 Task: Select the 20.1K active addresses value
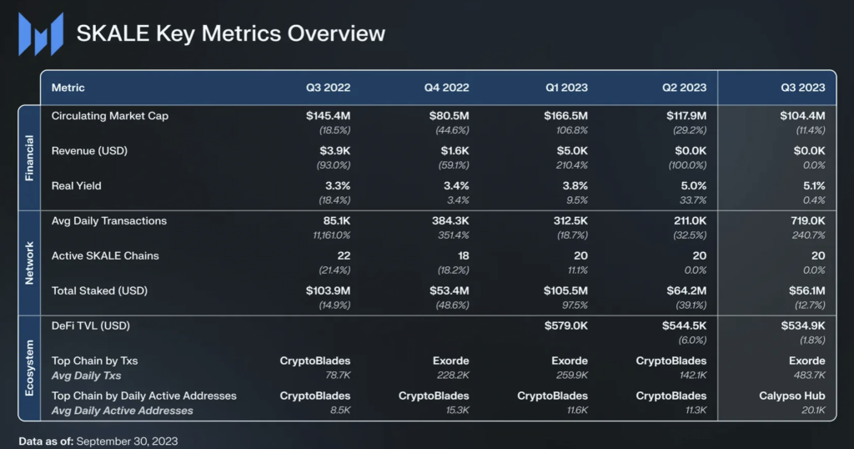click(x=814, y=411)
